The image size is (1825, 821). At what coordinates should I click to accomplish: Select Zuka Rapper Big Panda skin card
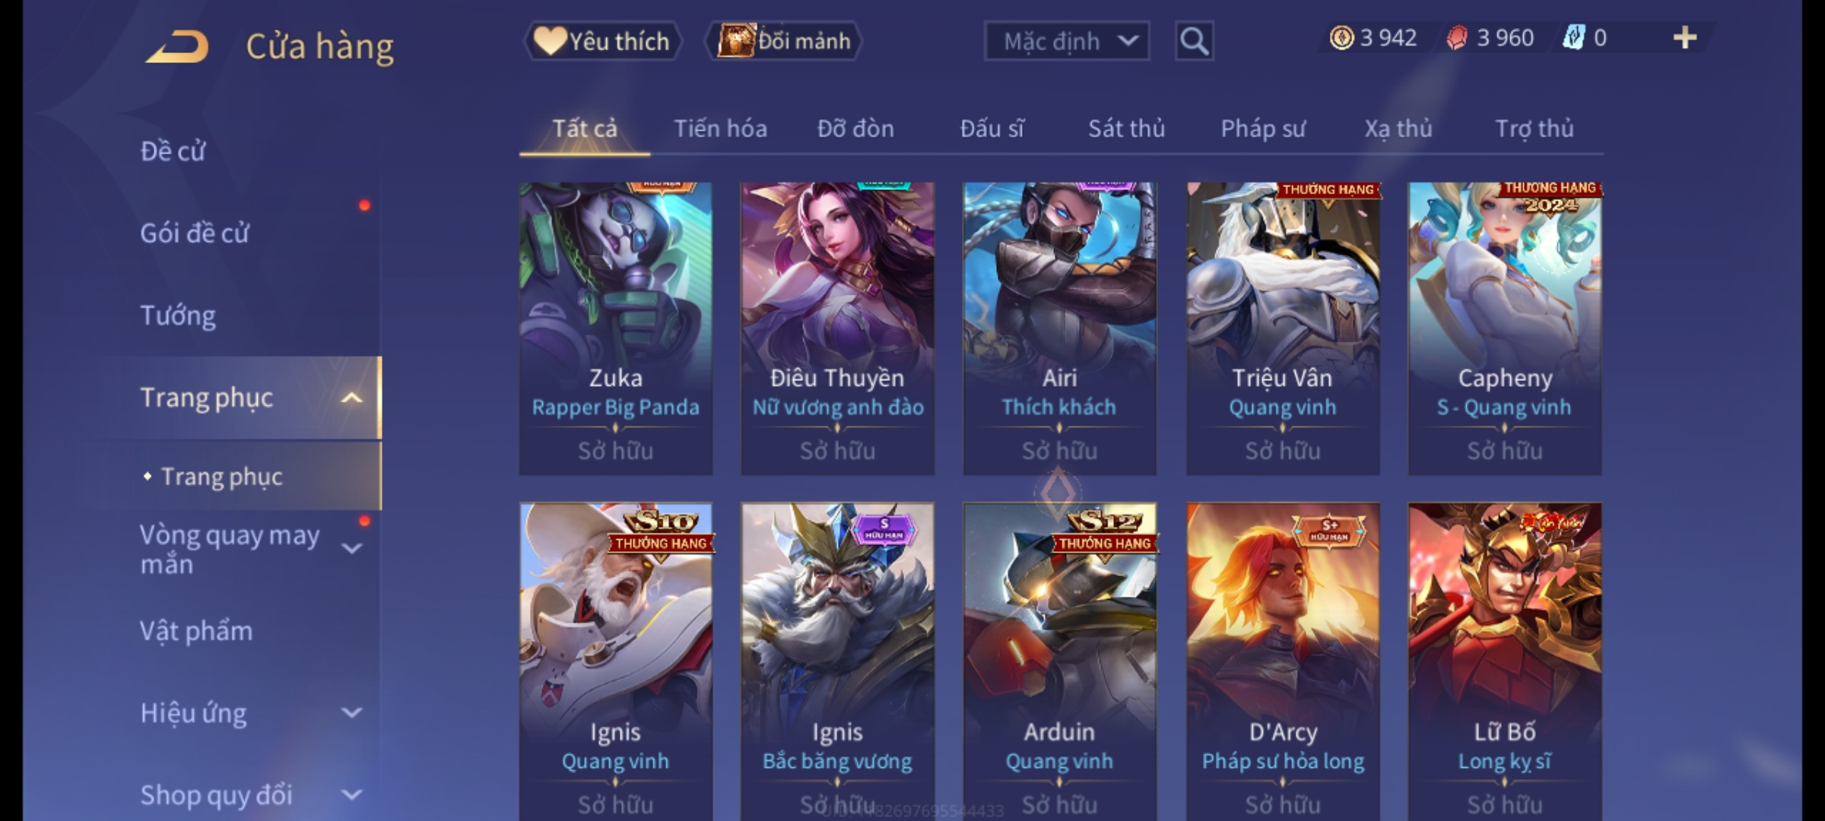(x=616, y=328)
